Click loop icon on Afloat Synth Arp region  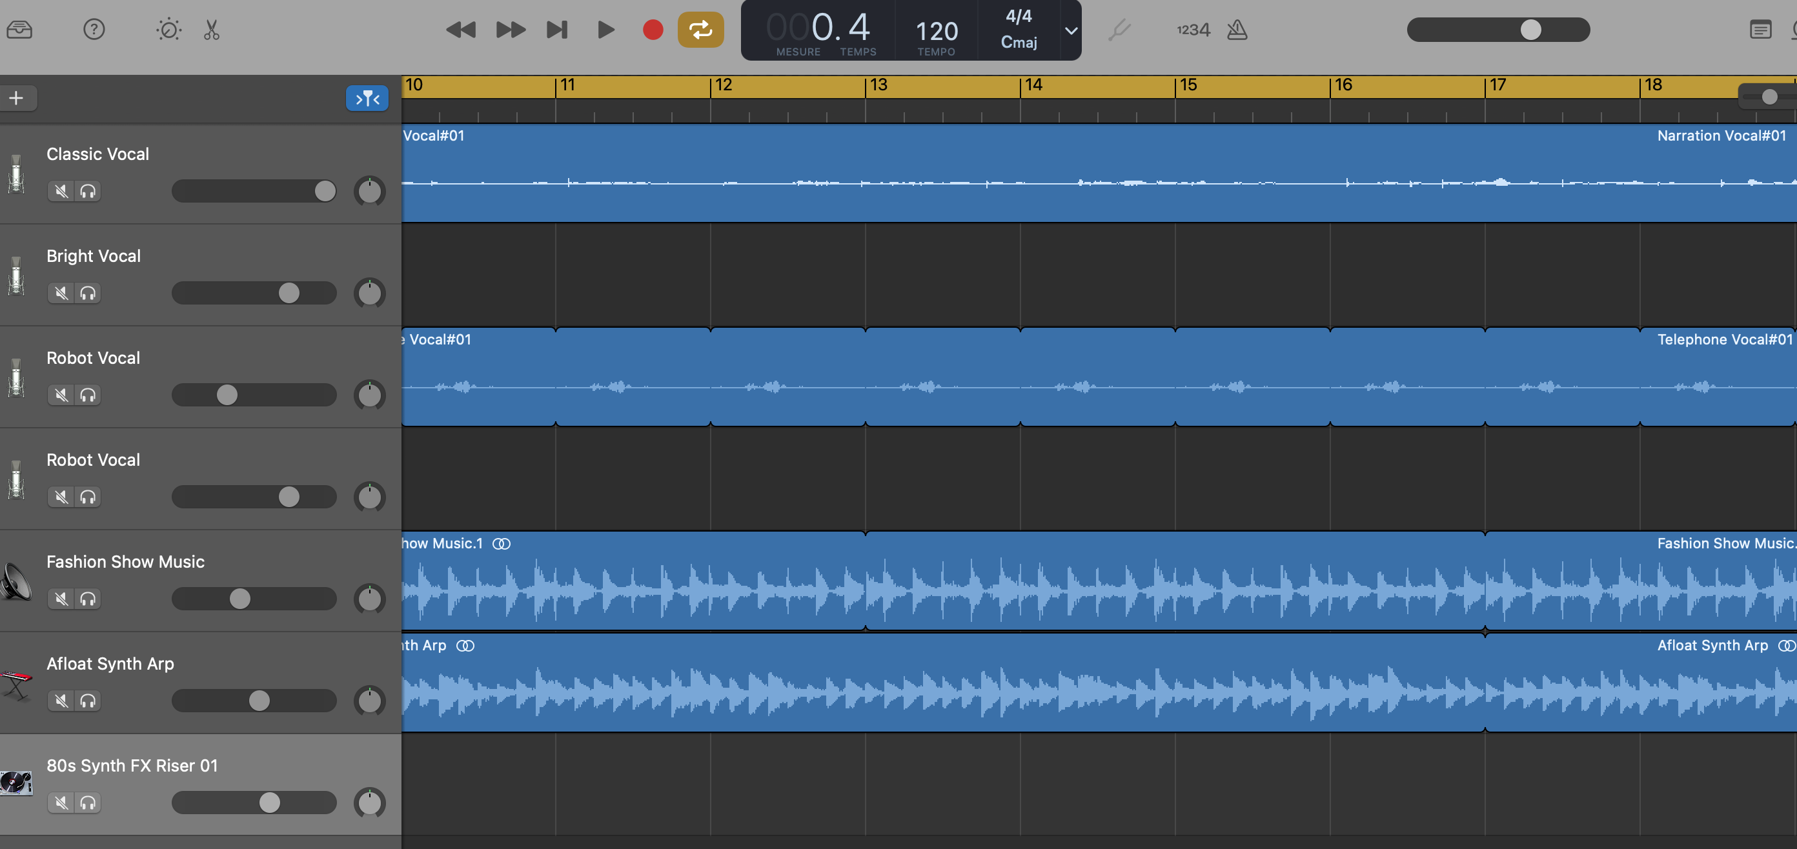coord(465,646)
